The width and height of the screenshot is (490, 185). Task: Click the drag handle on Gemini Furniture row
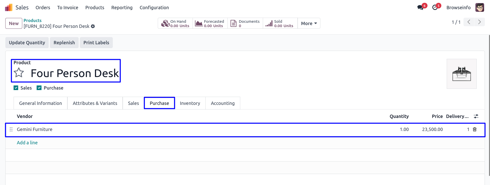pos(11,129)
